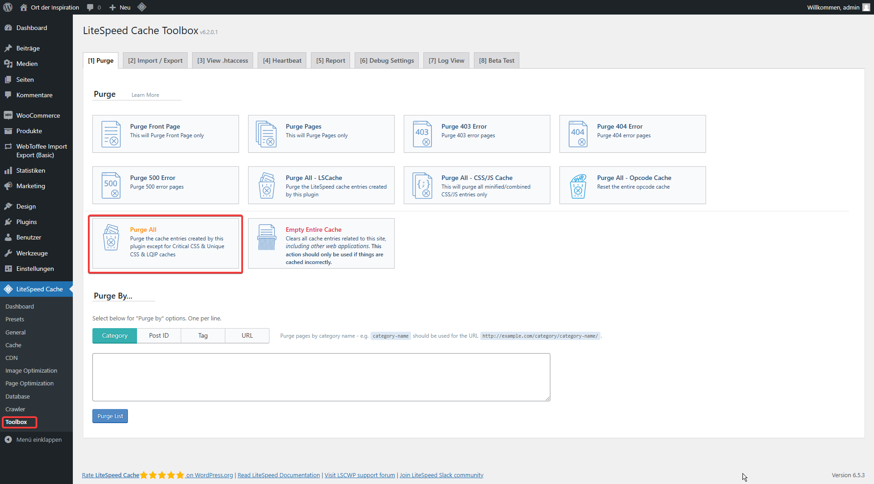Switch to the View .htaccess tab
Viewport: 874px width, 484px height.
coord(223,60)
